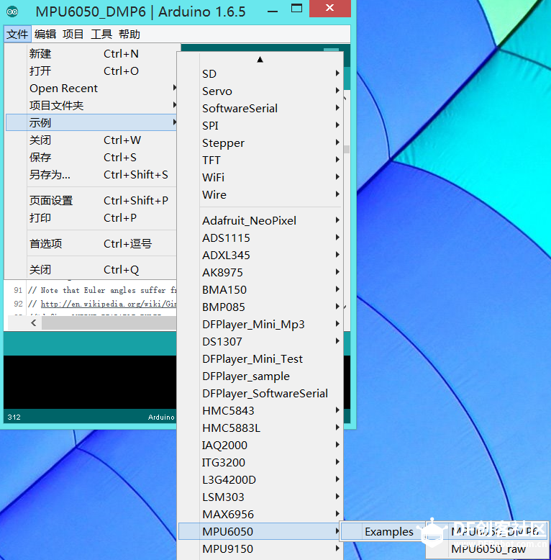Open the DFPlayer_SoftwareSerial example
This screenshot has height=560, width=551.
click(260, 393)
